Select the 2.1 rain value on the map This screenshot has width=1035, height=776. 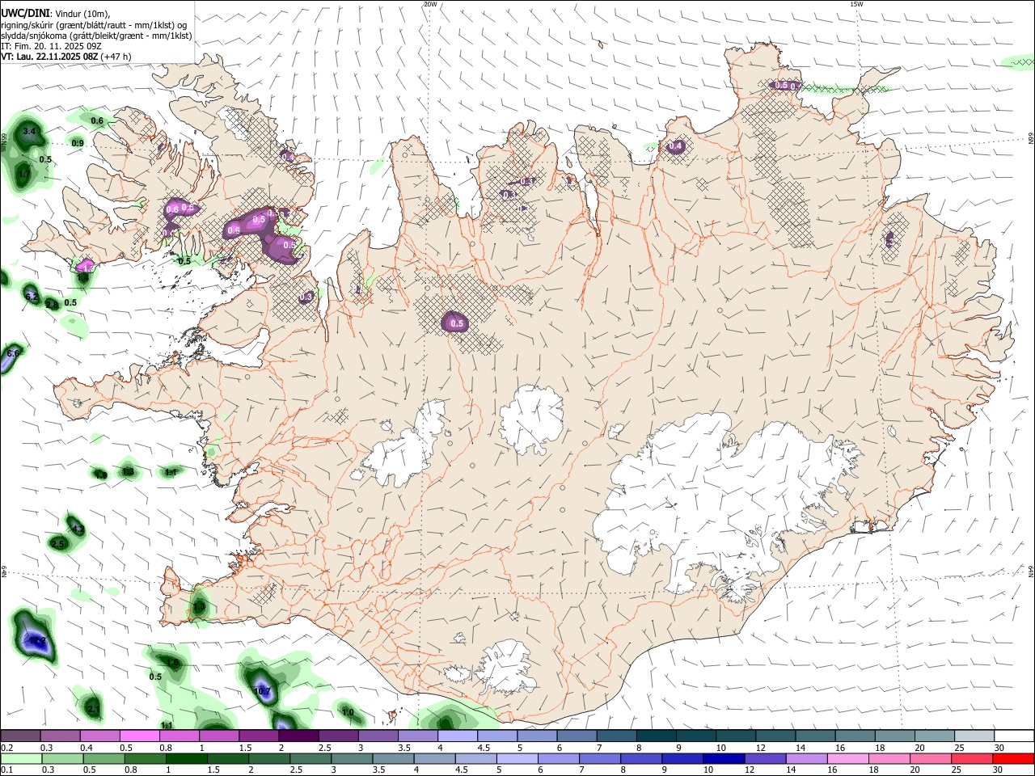pos(93,710)
